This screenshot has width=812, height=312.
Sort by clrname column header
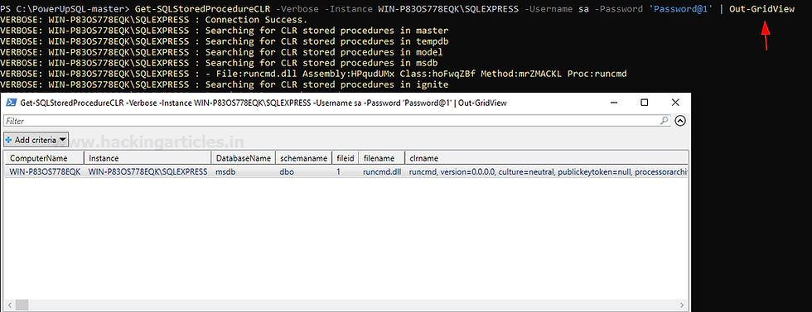tap(546, 158)
